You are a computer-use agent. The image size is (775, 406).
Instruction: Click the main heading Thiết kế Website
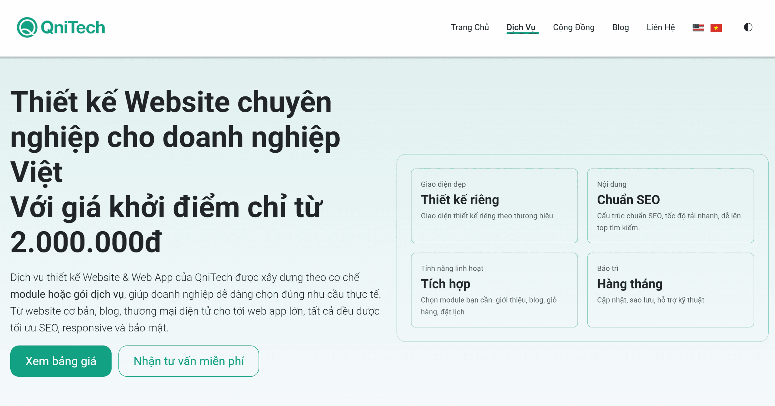coord(171,102)
